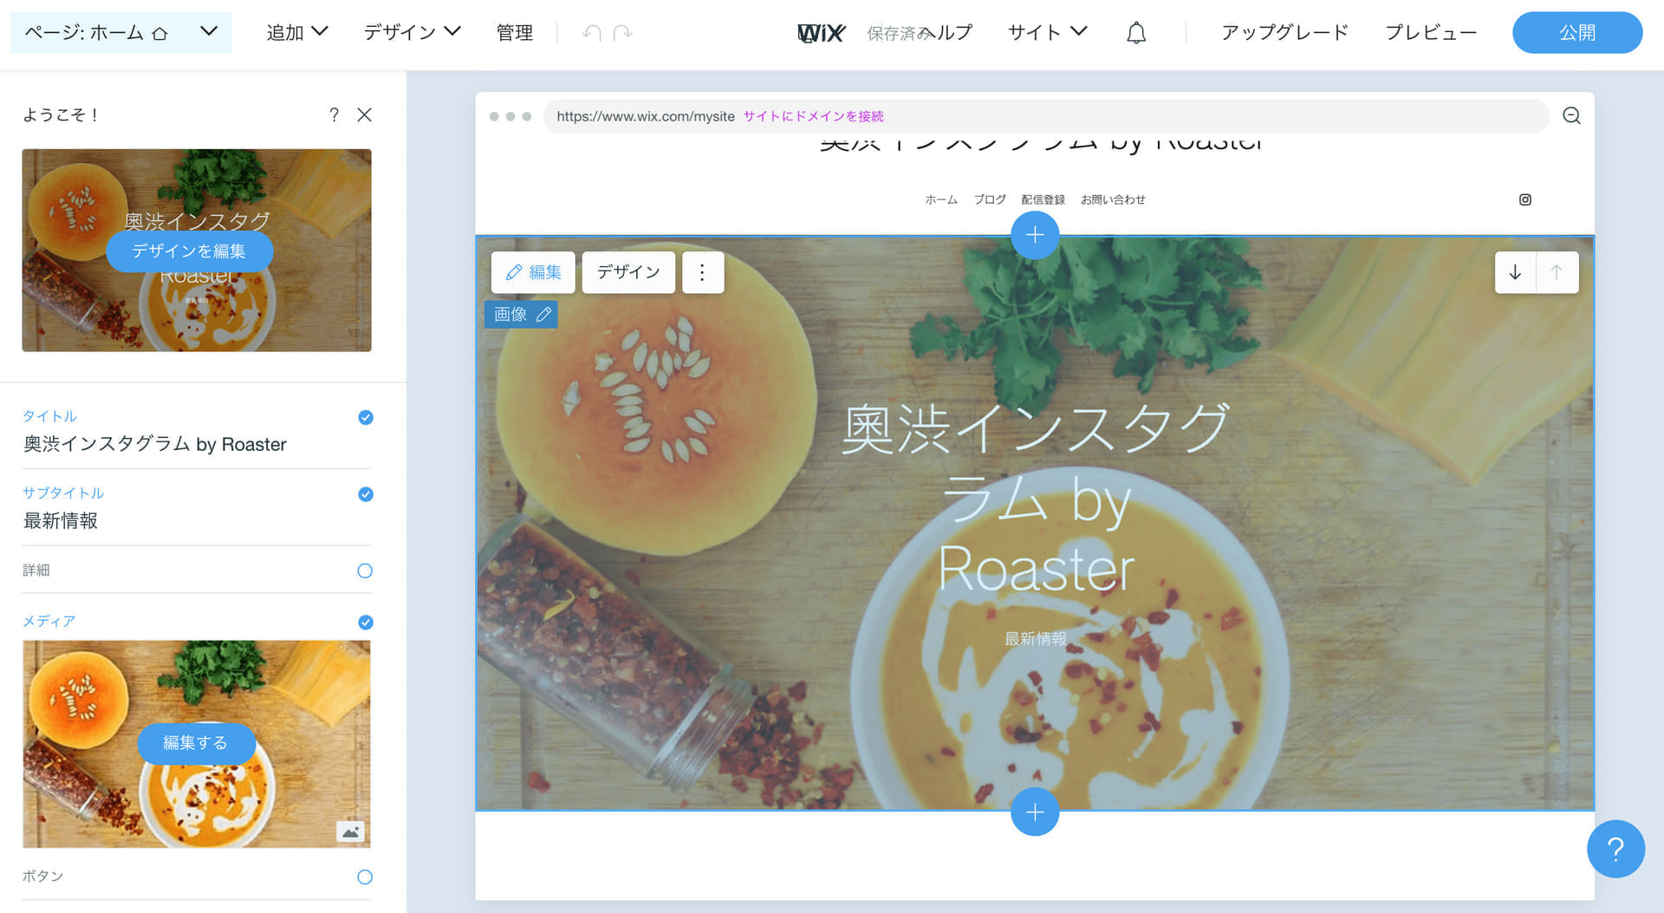Click the redo arrow icon
1664x913 pixels.
(622, 33)
